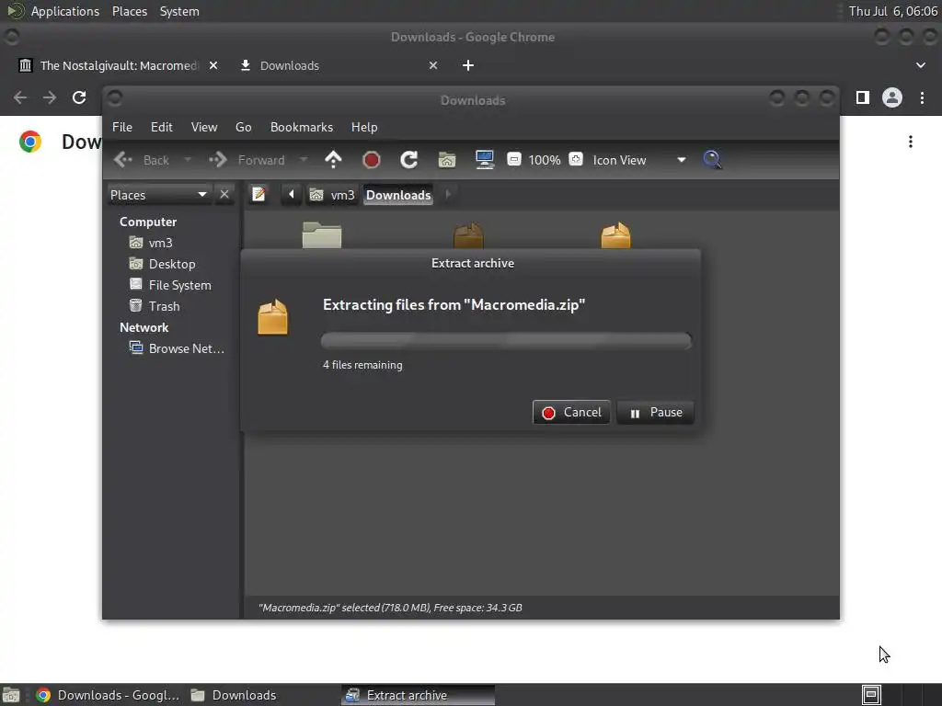Image resolution: width=942 pixels, height=706 pixels.
Task: Click the red Stop loading icon
Action: (372, 160)
